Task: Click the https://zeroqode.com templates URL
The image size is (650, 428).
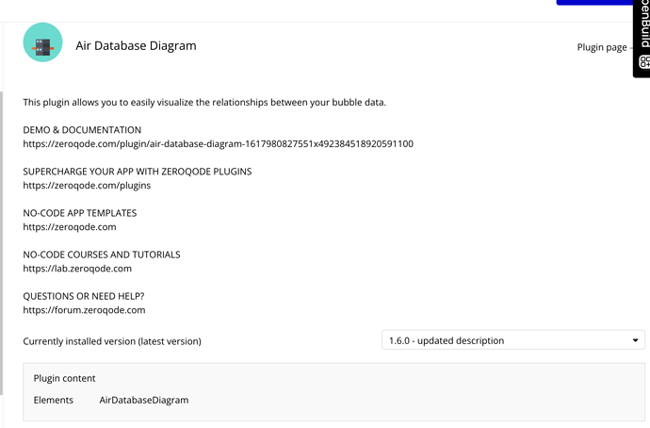Action: tap(70, 227)
